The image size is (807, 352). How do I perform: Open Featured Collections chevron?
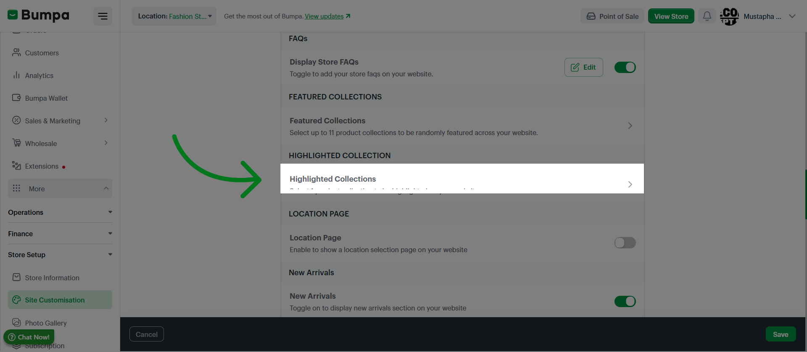[x=630, y=126]
